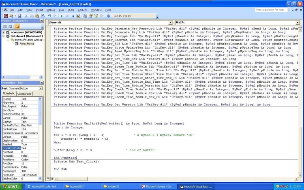
Task: Close the Properties - Test panel
Action: point(41,83)
